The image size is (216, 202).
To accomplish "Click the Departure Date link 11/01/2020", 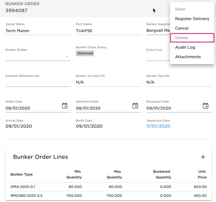I will coord(158,126).
